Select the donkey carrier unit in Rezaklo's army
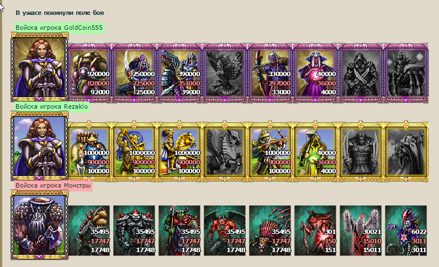The width and height of the screenshot is (439, 267). click(89, 152)
